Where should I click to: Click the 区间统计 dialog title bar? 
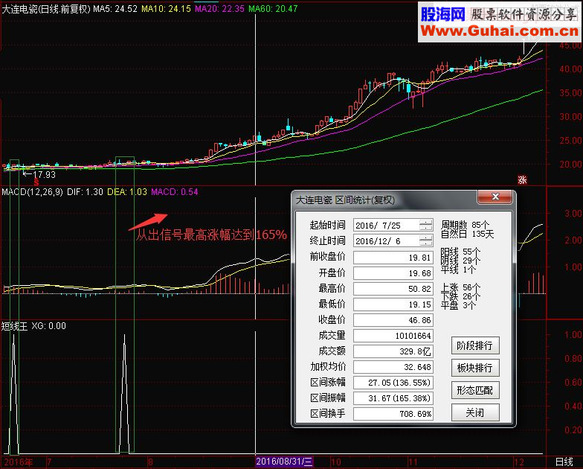pyautogui.click(x=385, y=200)
